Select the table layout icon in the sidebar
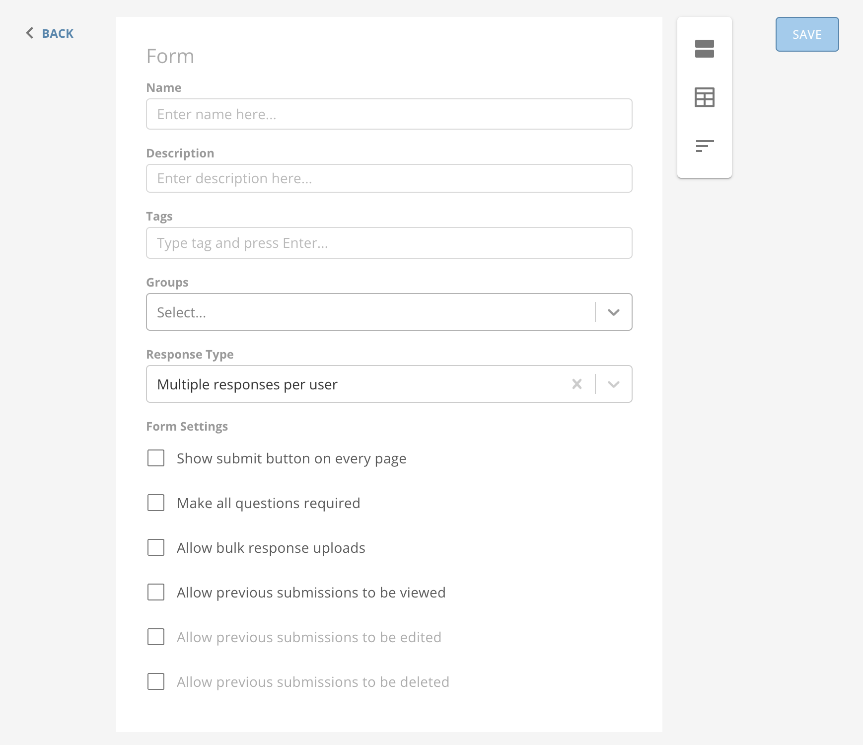Screen dimensions: 863x745 coord(705,98)
